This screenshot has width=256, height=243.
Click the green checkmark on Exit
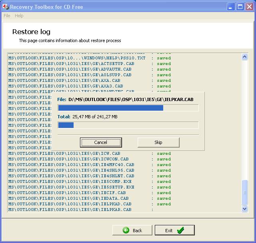[x=181, y=230]
